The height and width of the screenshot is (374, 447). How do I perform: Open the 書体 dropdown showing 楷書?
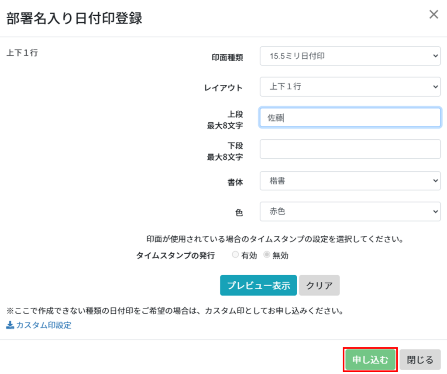pyautogui.click(x=350, y=181)
